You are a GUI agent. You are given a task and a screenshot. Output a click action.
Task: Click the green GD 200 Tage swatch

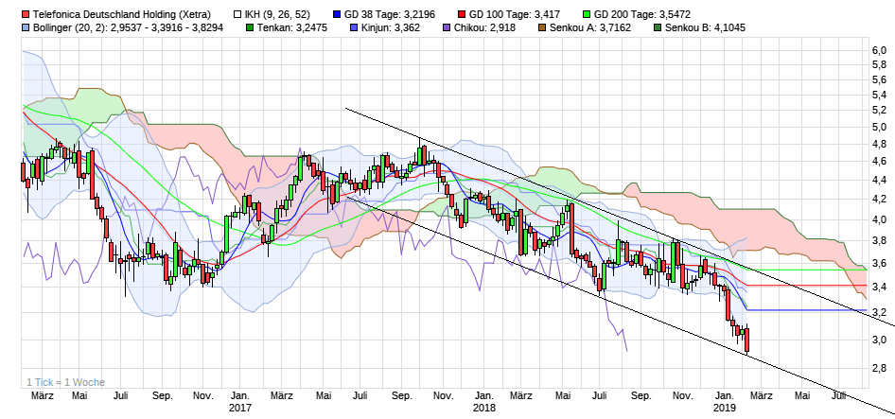(587, 14)
